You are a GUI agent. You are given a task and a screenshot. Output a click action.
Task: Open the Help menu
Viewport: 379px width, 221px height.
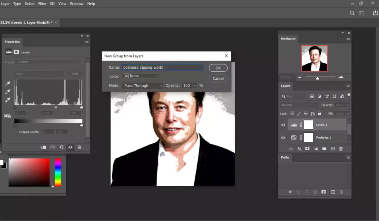91,4
